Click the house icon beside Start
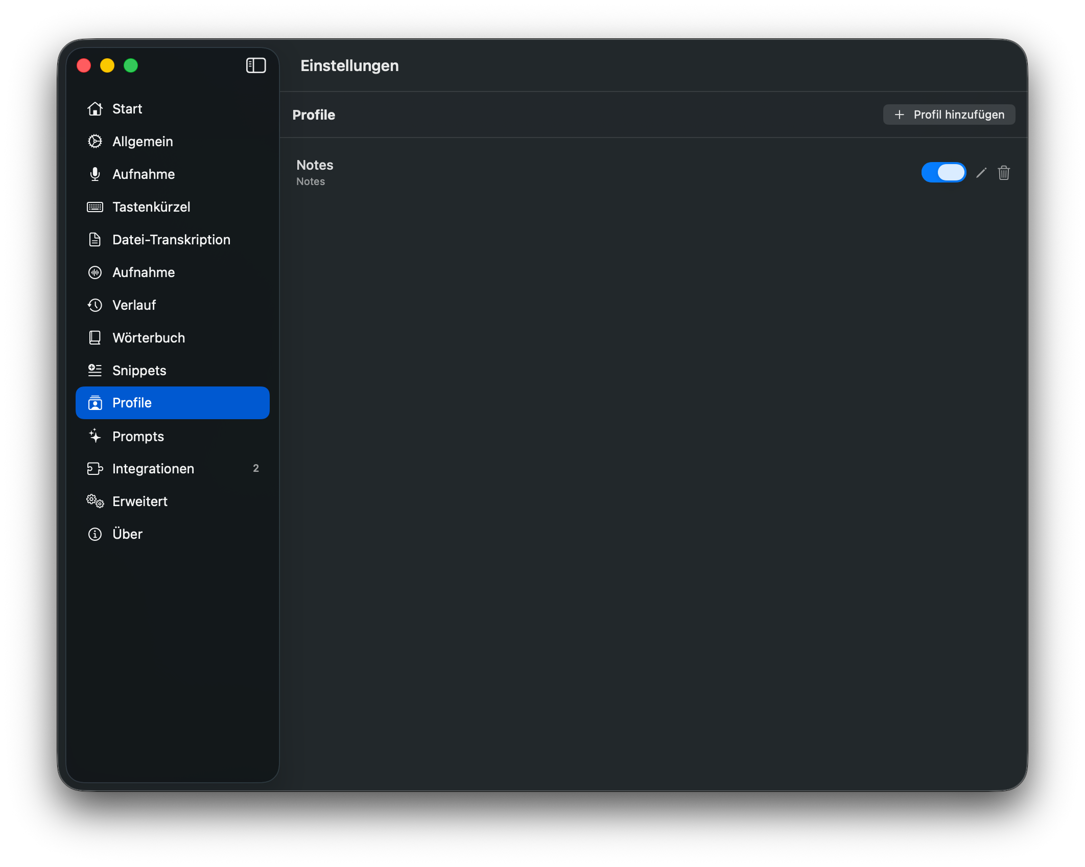This screenshot has width=1085, height=867. tap(95, 109)
